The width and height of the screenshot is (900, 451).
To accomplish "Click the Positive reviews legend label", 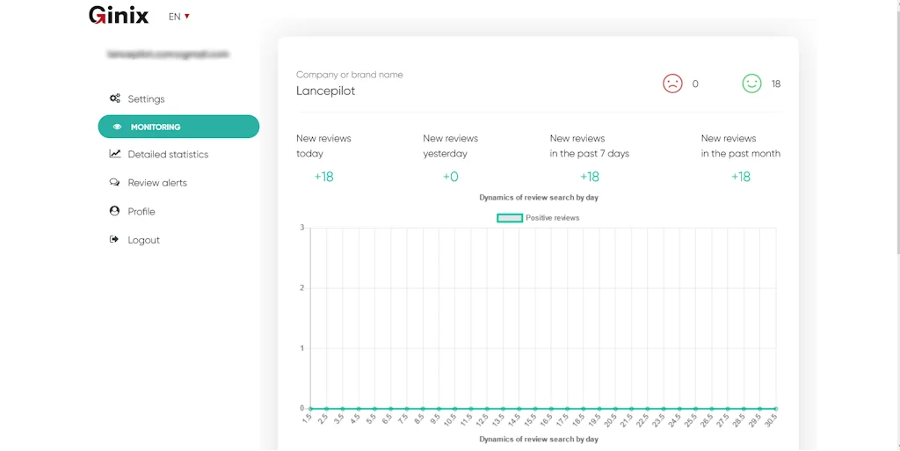I will pos(553,218).
